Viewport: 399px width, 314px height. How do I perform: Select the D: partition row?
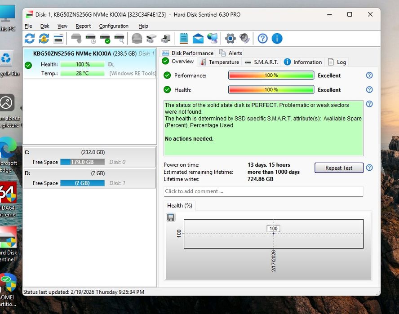[x=89, y=178]
